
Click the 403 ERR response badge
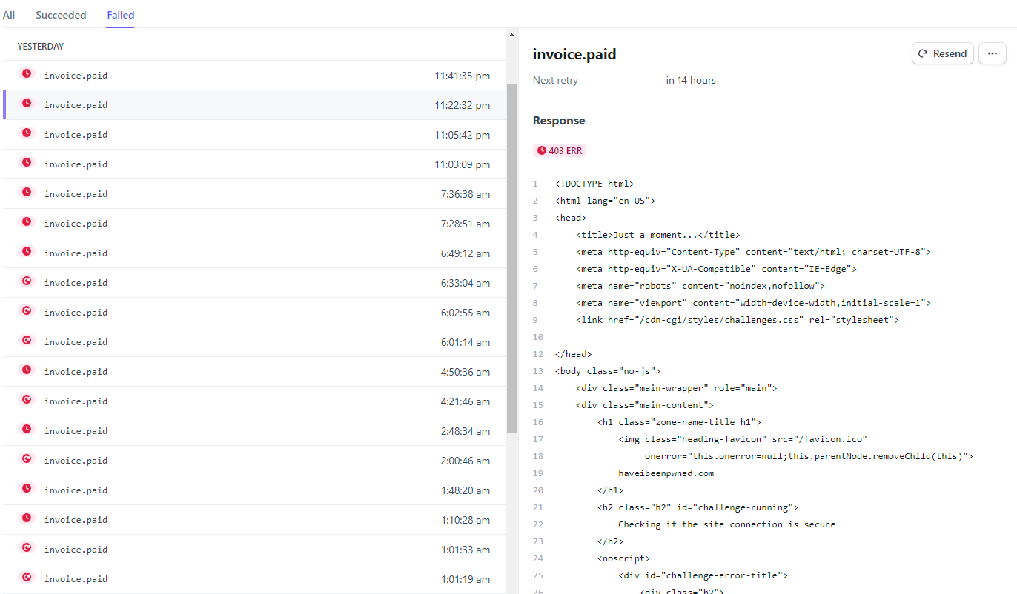click(560, 151)
